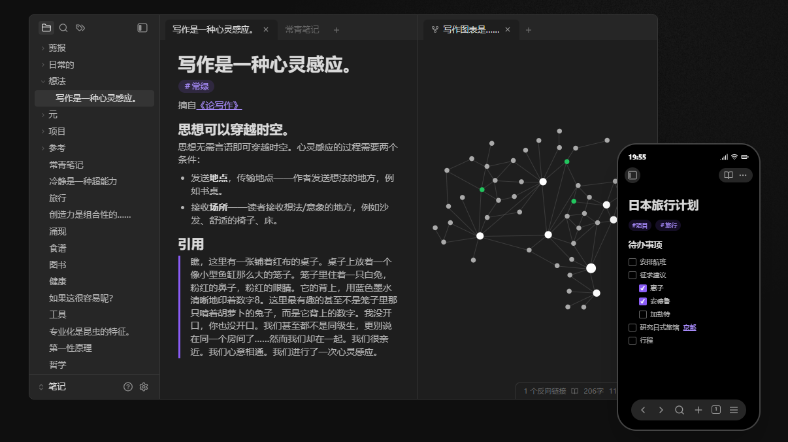This screenshot has height=442, width=788.
Task: Open the 京都 link on the phone
Action: click(689, 328)
